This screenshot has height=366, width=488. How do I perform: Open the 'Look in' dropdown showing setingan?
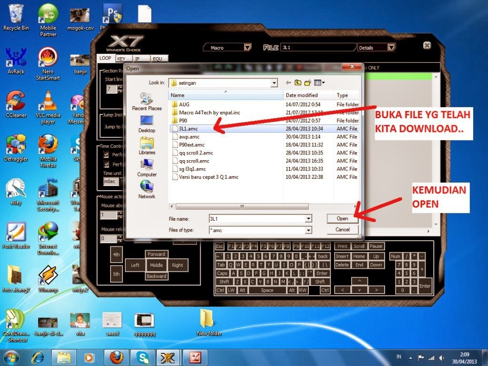pos(274,82)
